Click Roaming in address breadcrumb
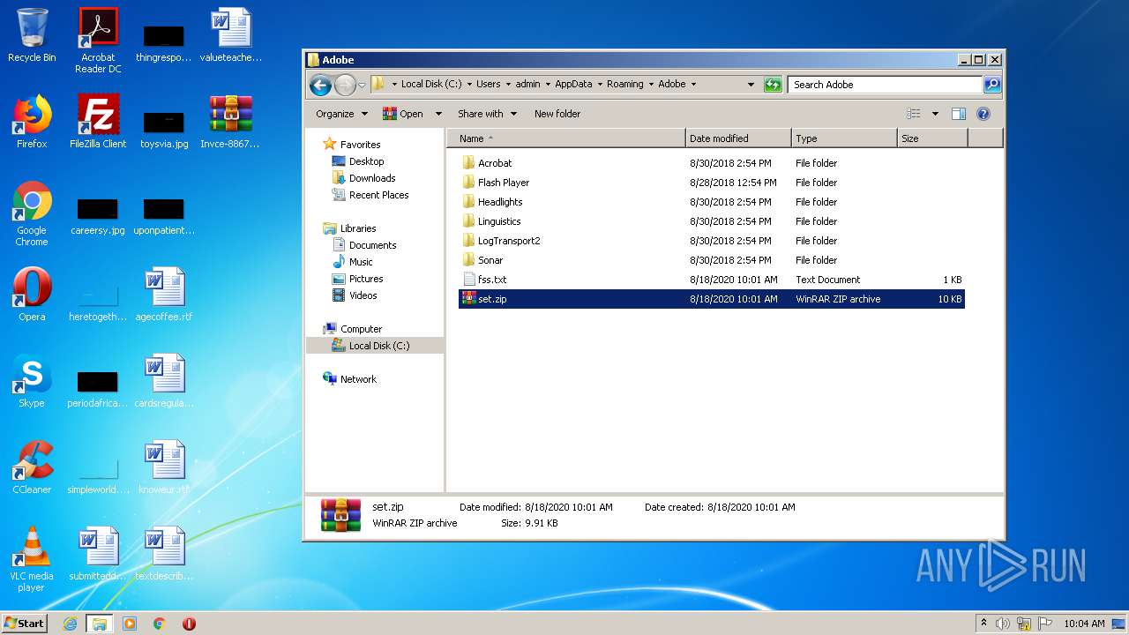 click(624, 85)
